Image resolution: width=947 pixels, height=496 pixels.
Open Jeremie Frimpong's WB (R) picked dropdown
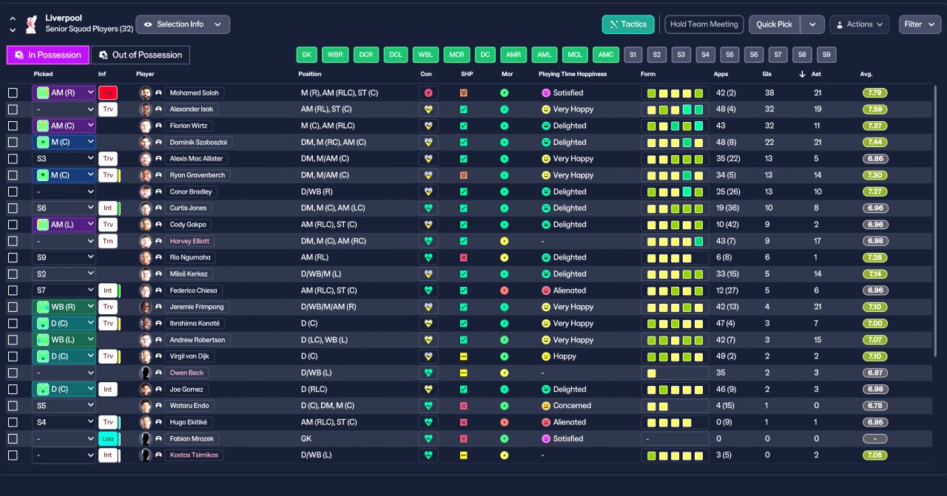[x=64, y=307]
